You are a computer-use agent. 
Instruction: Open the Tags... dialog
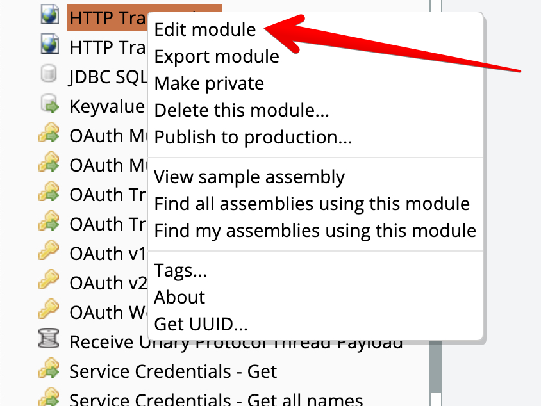point(181,271)
